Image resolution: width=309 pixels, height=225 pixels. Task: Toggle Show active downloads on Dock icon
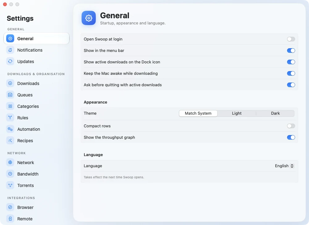(291, 62)
